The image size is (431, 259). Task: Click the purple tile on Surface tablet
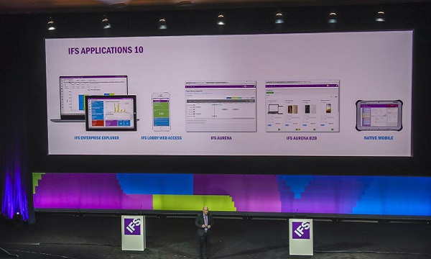pyautogui.click(x=111, y=123)
